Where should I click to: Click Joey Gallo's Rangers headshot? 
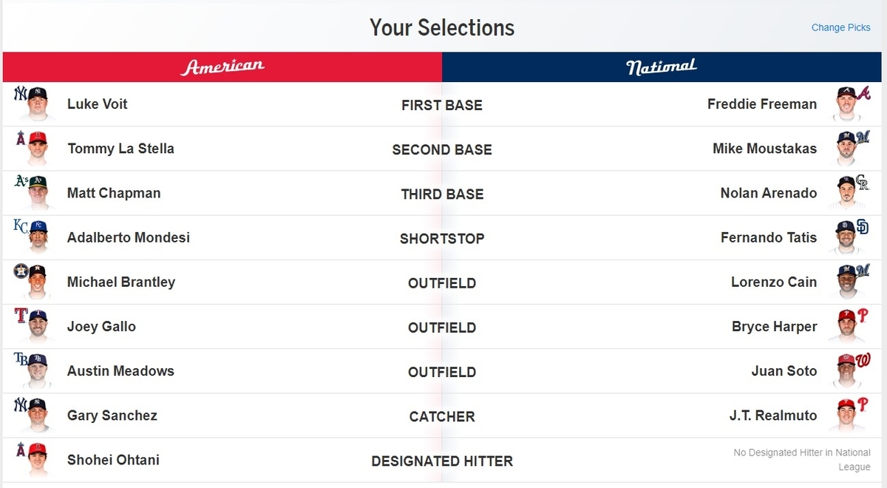point(32,325)
